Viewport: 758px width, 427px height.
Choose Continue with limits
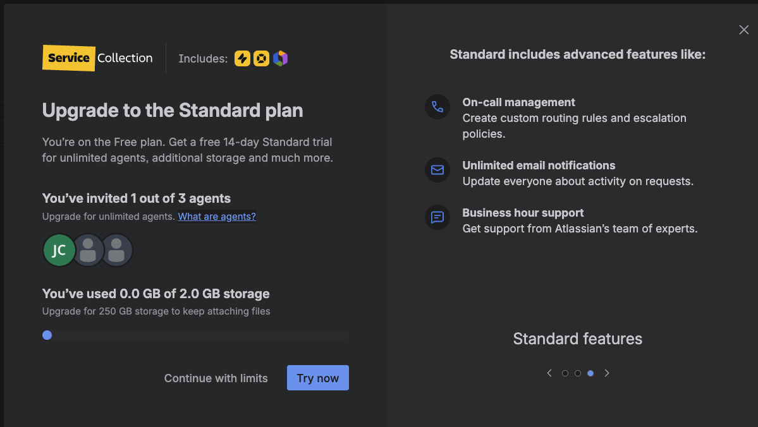click(216, 378)
